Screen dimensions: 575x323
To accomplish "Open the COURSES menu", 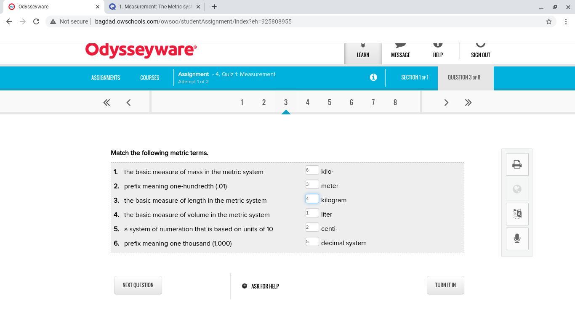I will coord(149,78).
